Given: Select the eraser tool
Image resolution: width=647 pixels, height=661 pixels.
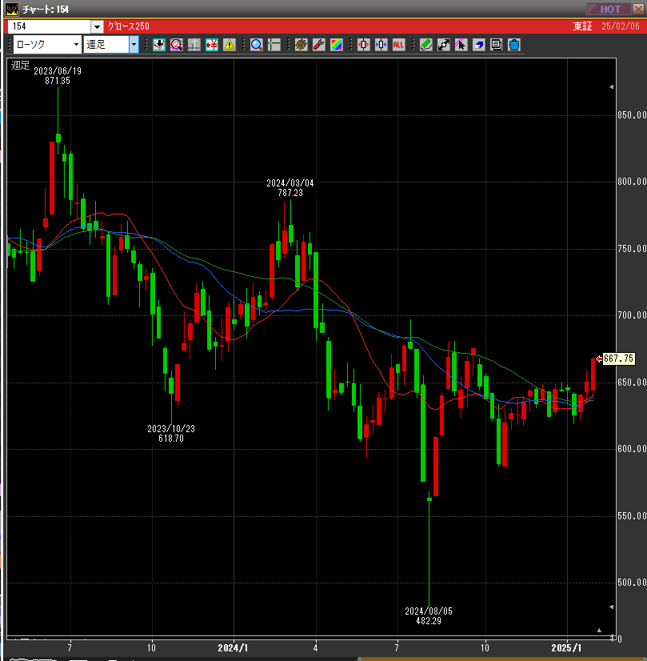Looking at the screenshot, I should pos(479,45).
